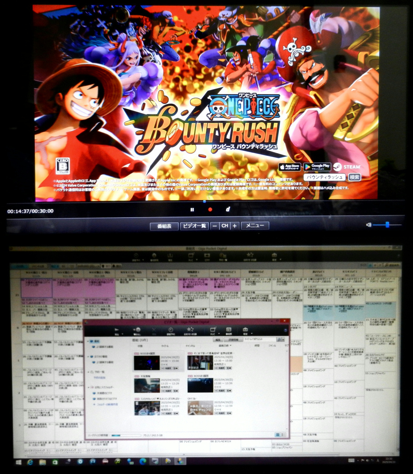Click the toolbox settings icon in video list
The width and height of the screenshot is (413, 474).
(245, 330)
